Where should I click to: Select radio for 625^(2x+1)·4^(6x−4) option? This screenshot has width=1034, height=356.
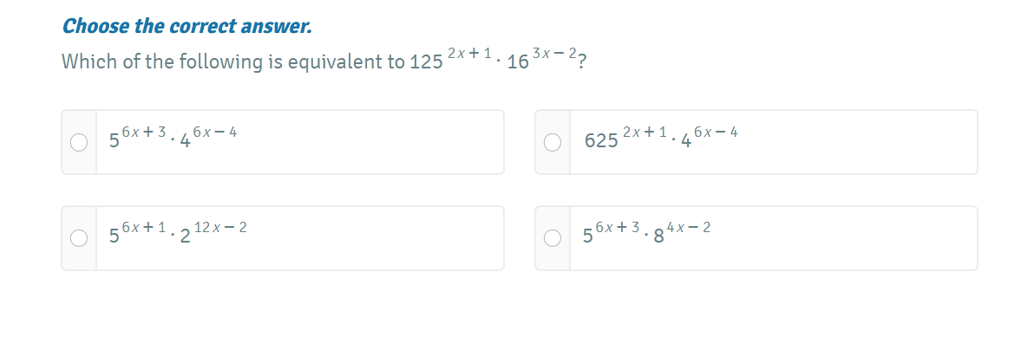553,143
